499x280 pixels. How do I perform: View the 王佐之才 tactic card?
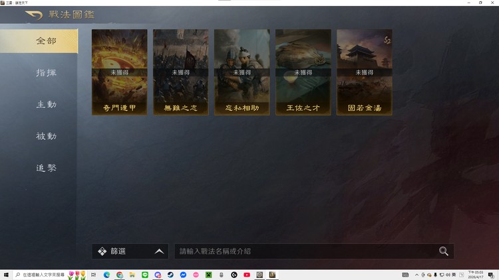coord(303,72)
